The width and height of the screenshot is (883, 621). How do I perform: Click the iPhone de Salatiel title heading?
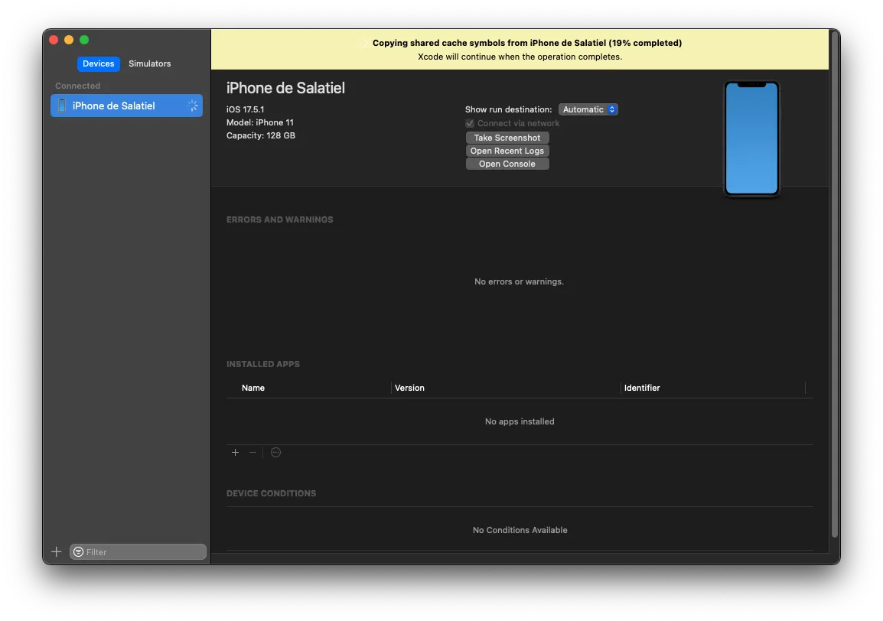pos(285,88)
